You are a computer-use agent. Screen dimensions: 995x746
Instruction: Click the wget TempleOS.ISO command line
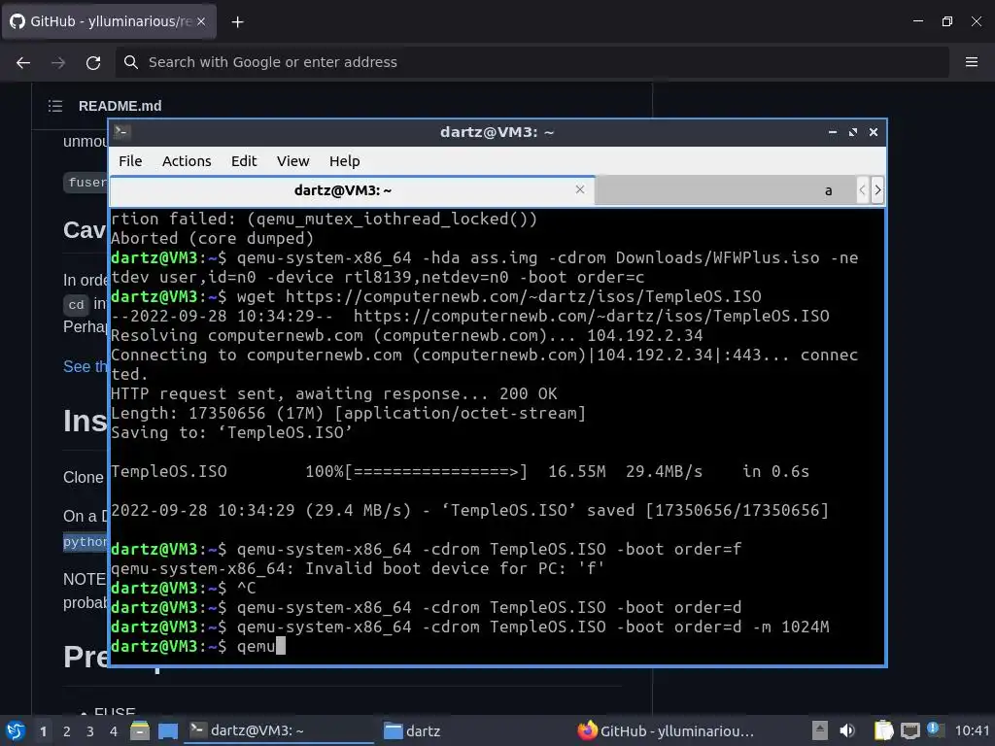click(436, 297)
